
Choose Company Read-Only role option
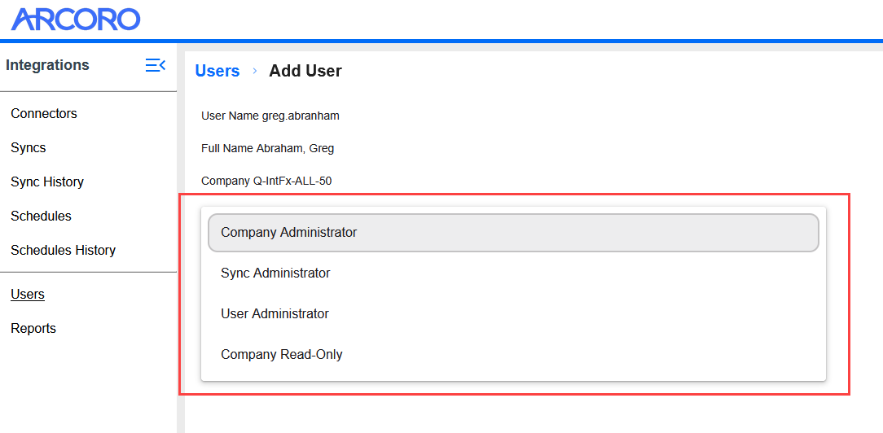point(513,355)
